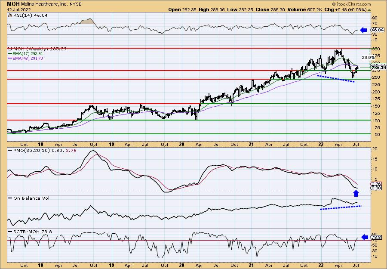Click the bar icon before MOH (Weekly)
The image size is (387, 269).
(x=10, y=49)
